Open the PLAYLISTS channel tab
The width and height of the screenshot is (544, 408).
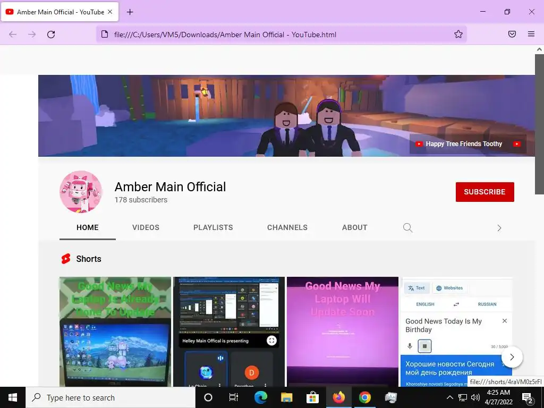[213, 227]
